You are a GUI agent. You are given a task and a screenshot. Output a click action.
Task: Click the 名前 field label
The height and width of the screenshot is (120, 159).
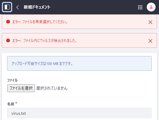[11, 104]
